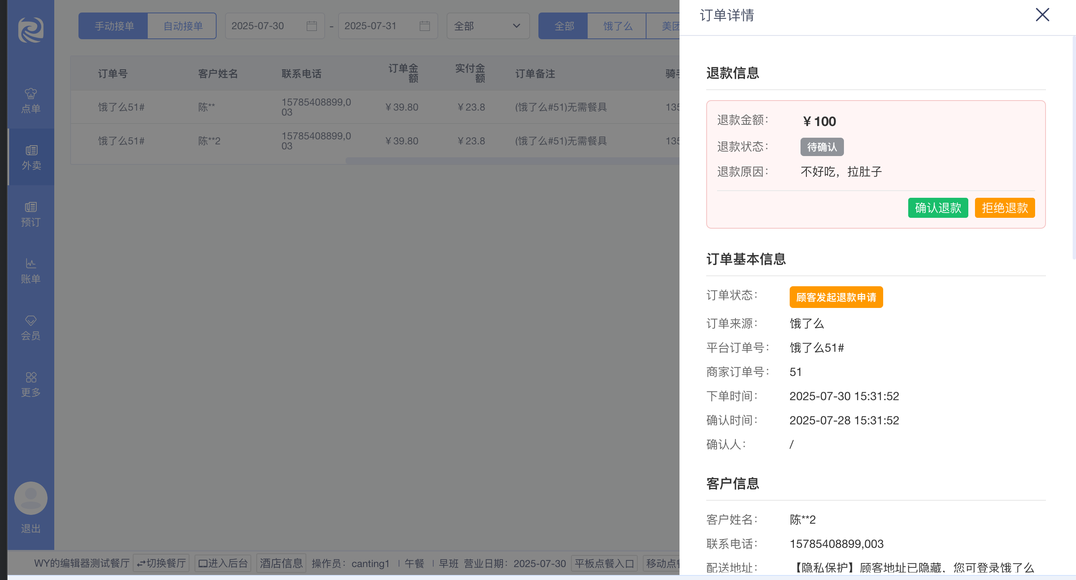Switch to 自动接单 mode
This screenshot has height=580, width=1076.
[182, 26]
